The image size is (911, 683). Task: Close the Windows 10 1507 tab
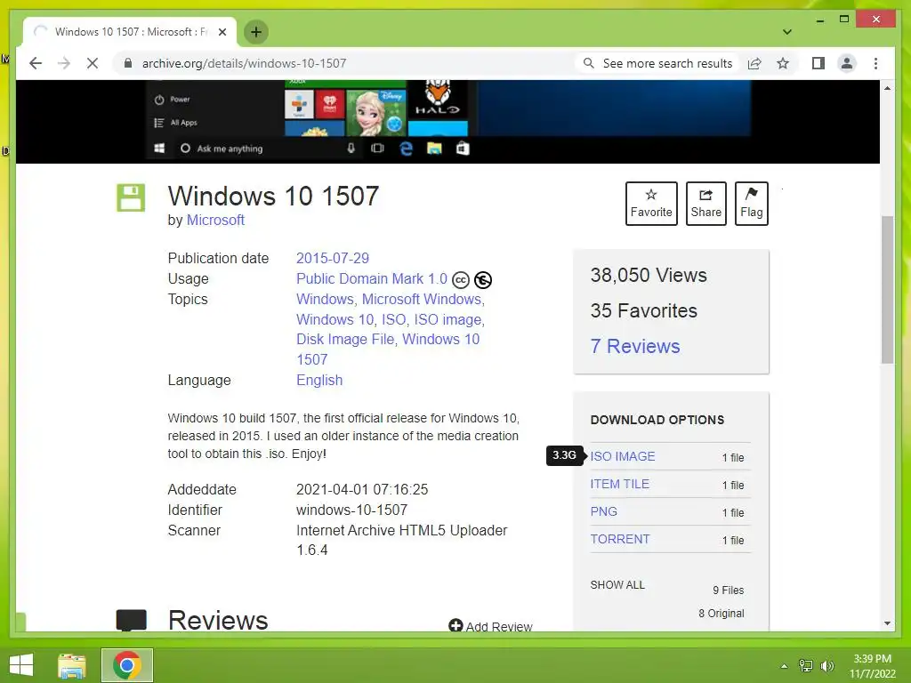(x=222, y=32)
